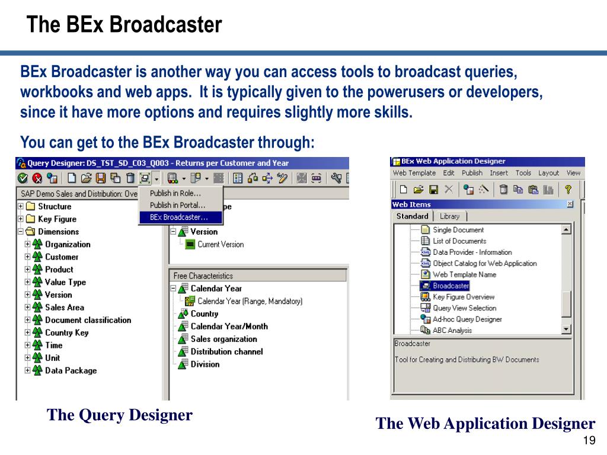Create new web template in Web Application Designer
Screen dimensions: 607x455
(x=403, y=189)
